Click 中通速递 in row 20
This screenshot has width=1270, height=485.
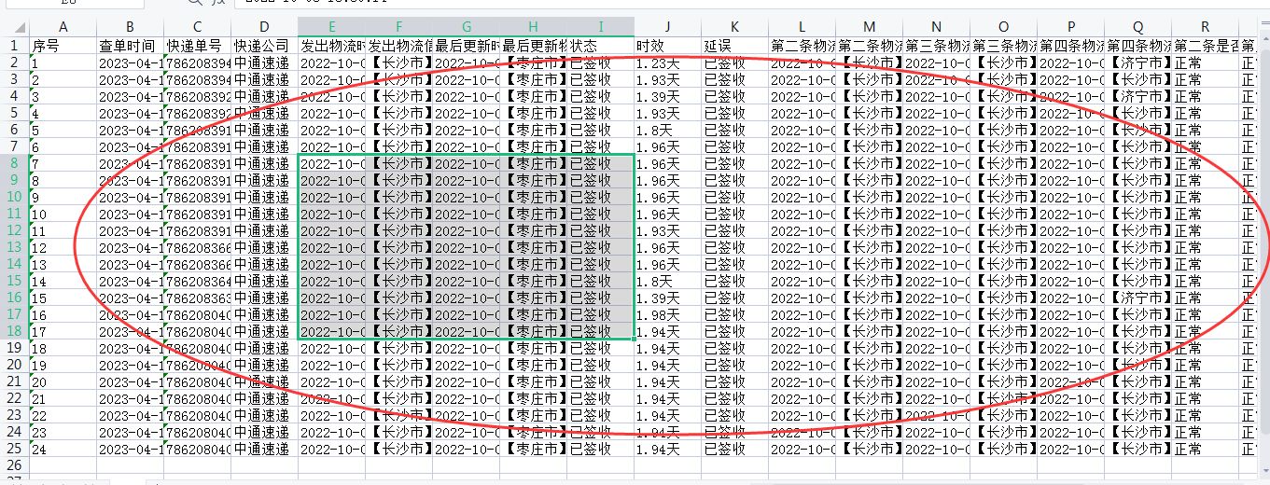coord(264,365)
